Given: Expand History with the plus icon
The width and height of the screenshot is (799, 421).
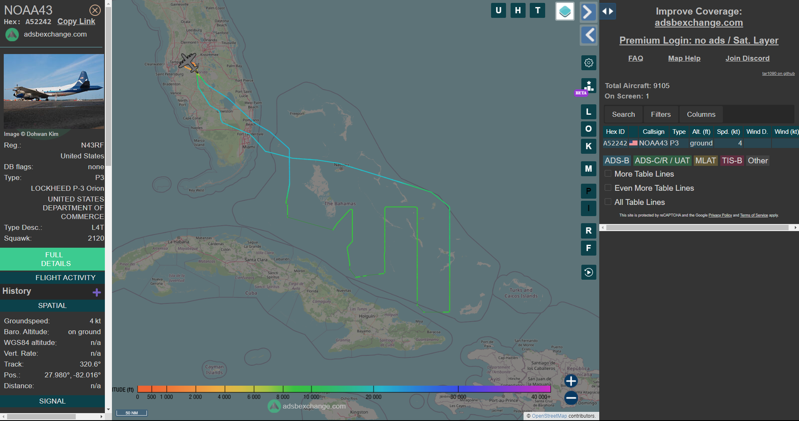Looking at the screenshot, I should point(97,292).
